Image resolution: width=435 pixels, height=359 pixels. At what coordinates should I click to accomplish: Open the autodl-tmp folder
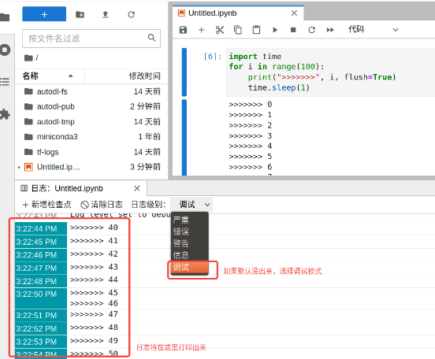click(91, 122)
